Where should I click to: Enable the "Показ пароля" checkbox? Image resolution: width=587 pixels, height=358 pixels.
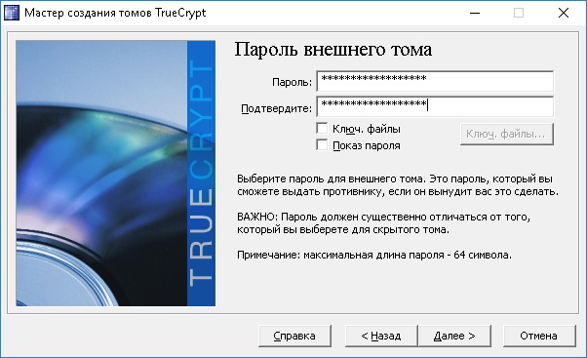(x=322, y=145)
